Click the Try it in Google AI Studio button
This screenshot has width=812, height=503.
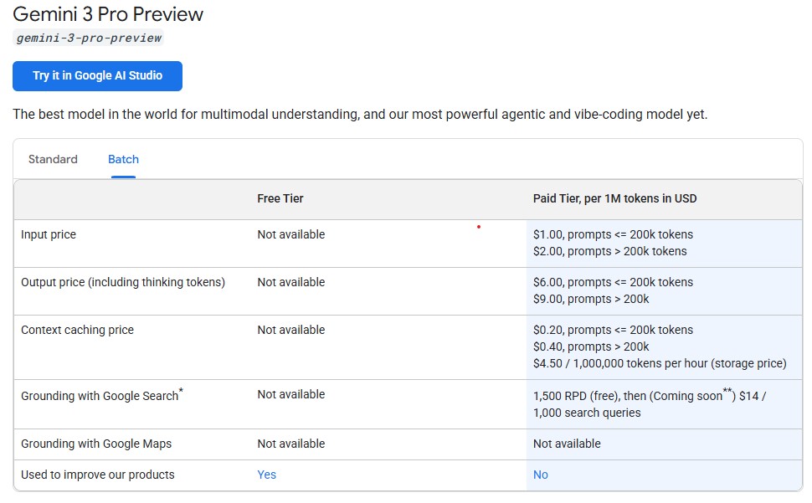pos(97,75)
